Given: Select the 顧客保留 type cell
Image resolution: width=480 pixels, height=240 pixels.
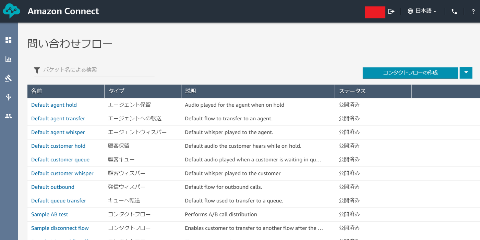Looking at the screenshot, I should [119, 146].
